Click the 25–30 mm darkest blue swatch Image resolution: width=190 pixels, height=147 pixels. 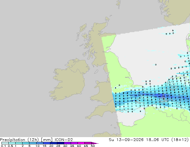tap(61, 143)
